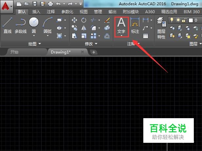Open the AutoCAD application menu button

(x=7, y=7)
